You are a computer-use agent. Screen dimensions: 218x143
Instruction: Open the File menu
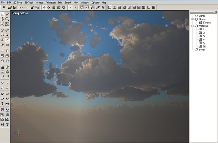click(x=3, y=3)
